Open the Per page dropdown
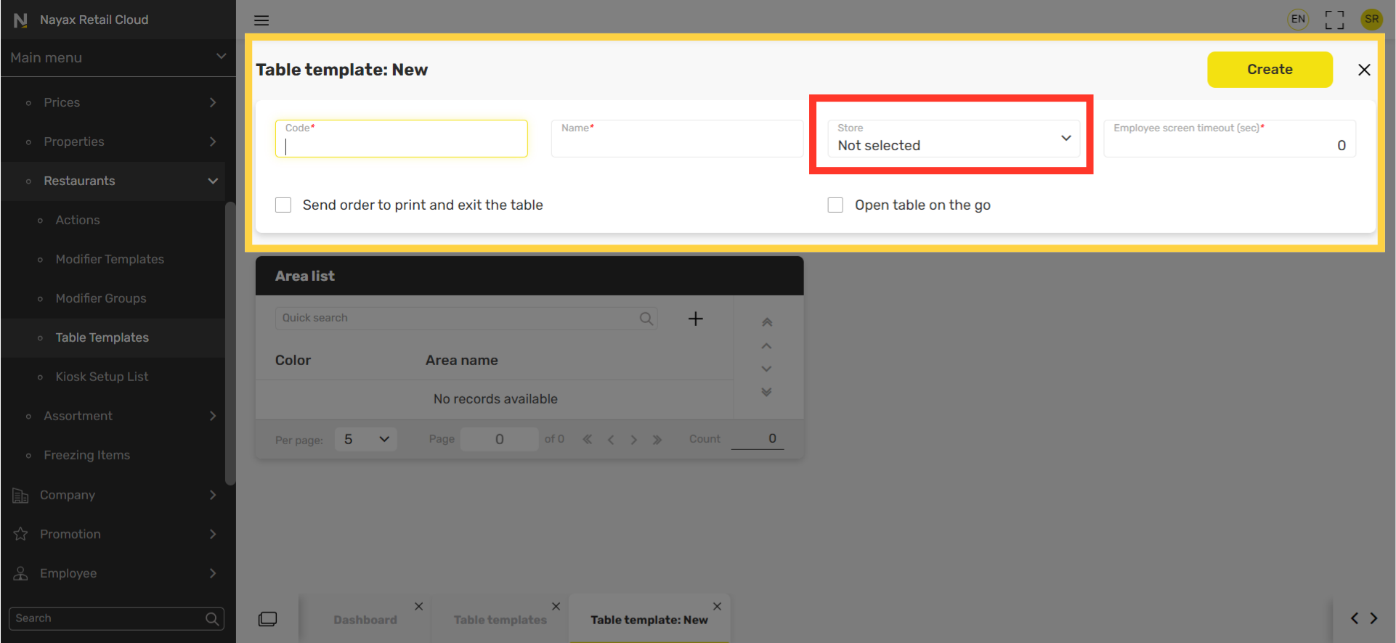Viewport: 1396px width, 643px height. [x=365, y=439]
